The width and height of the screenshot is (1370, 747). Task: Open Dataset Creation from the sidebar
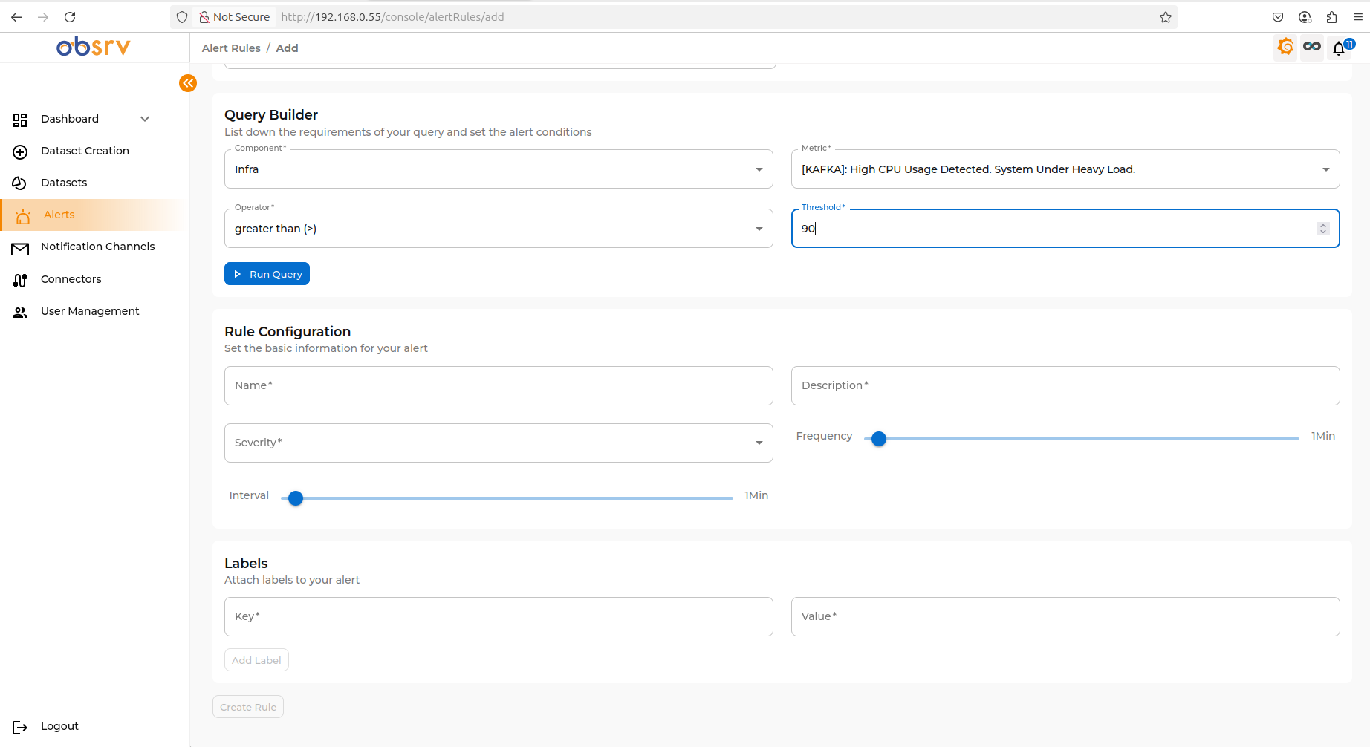(x=85, y=151)
